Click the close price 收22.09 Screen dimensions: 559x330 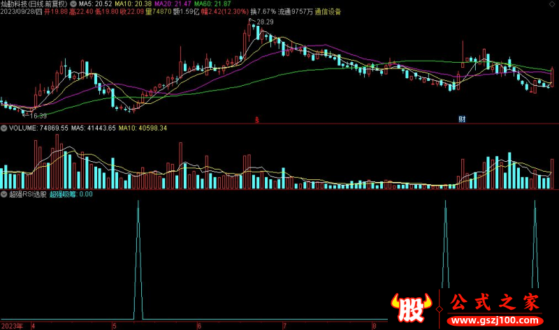[132, 12]
